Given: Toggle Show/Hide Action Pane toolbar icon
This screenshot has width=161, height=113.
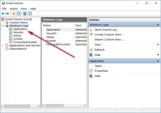Looking at the screenshot, I should point(30,14).
